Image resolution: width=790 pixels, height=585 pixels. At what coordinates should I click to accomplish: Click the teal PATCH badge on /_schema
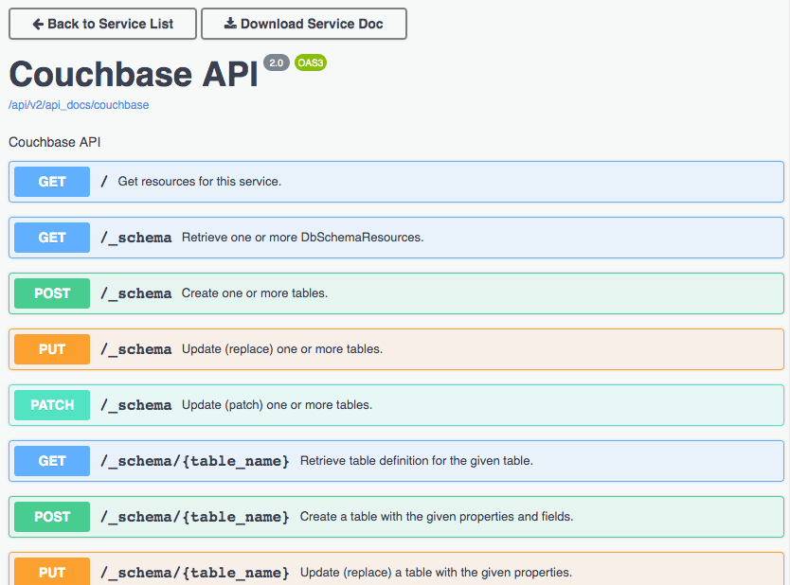click(x=51, y=405)
